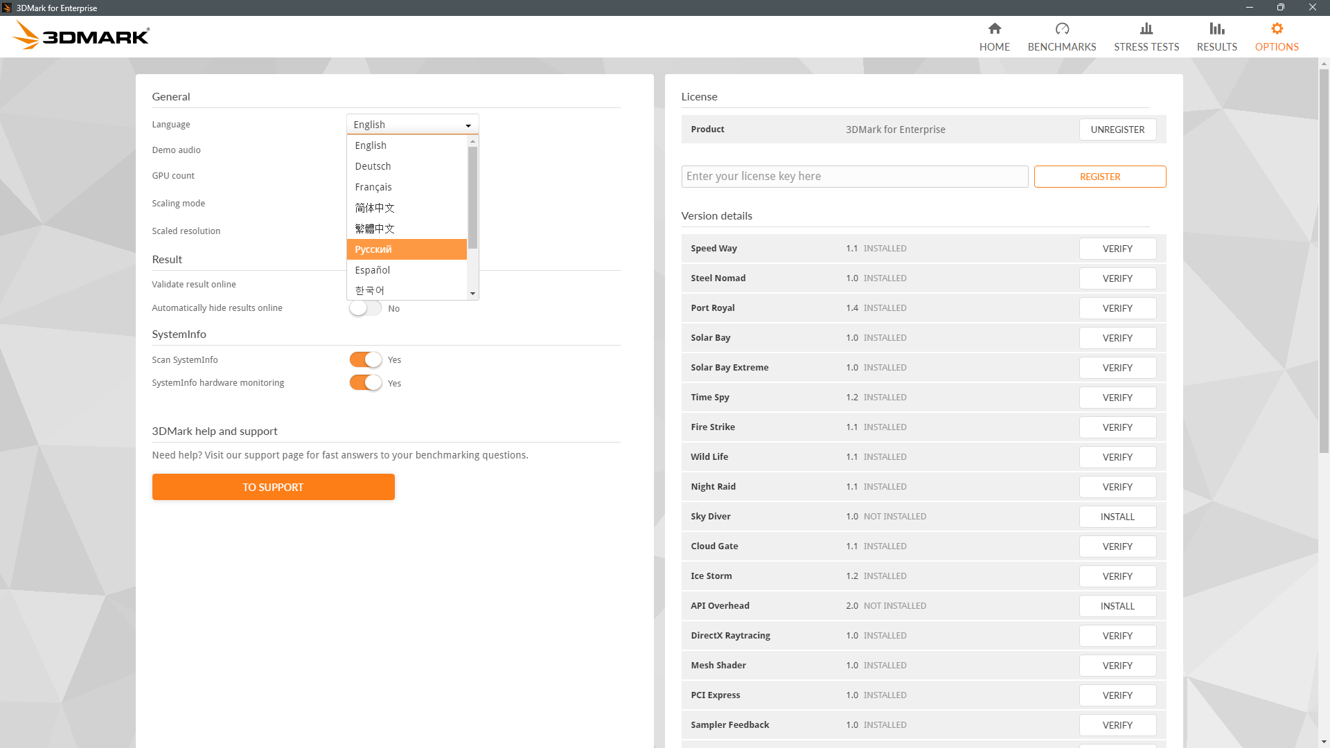Image resolution: width=1330 pixels, height=748 pixels.
Task: Open the Options gear icon
Action: coord(1277,28)
